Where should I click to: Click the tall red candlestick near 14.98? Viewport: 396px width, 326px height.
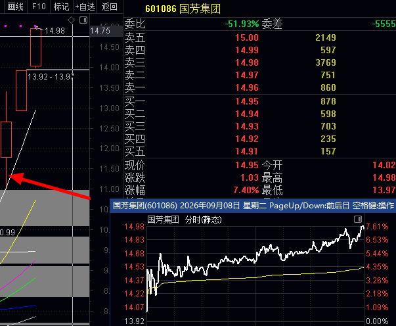(36, 47)
